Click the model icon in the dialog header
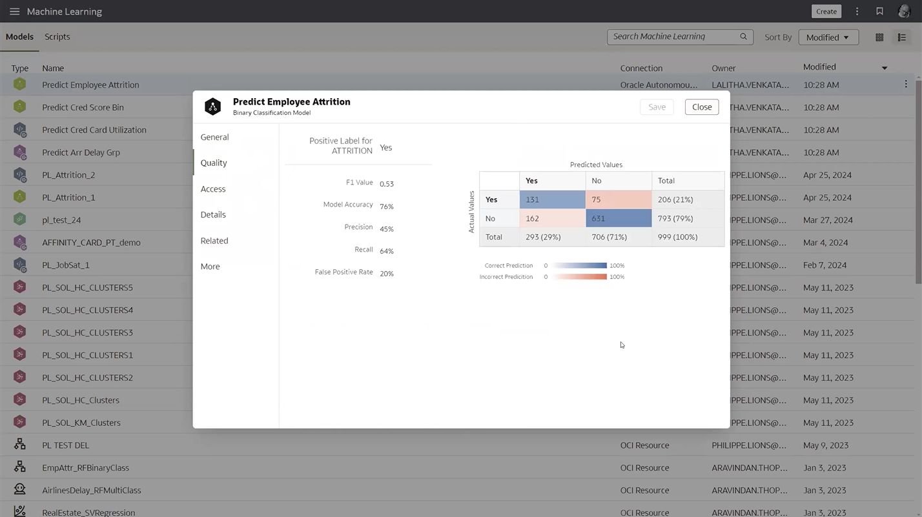This screenshot has width=922, height=517. (x=213, y=106)
